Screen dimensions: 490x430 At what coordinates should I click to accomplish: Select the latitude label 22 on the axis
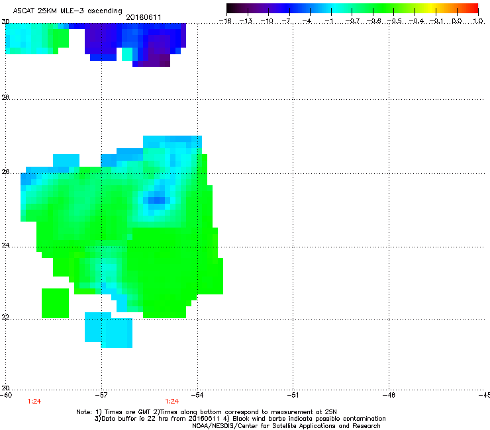pyautogui.click(x=5, y=318)
